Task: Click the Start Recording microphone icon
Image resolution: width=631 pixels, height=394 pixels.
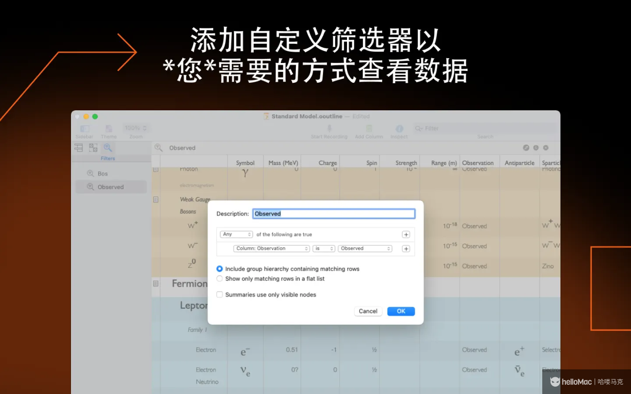Action: 329,129
